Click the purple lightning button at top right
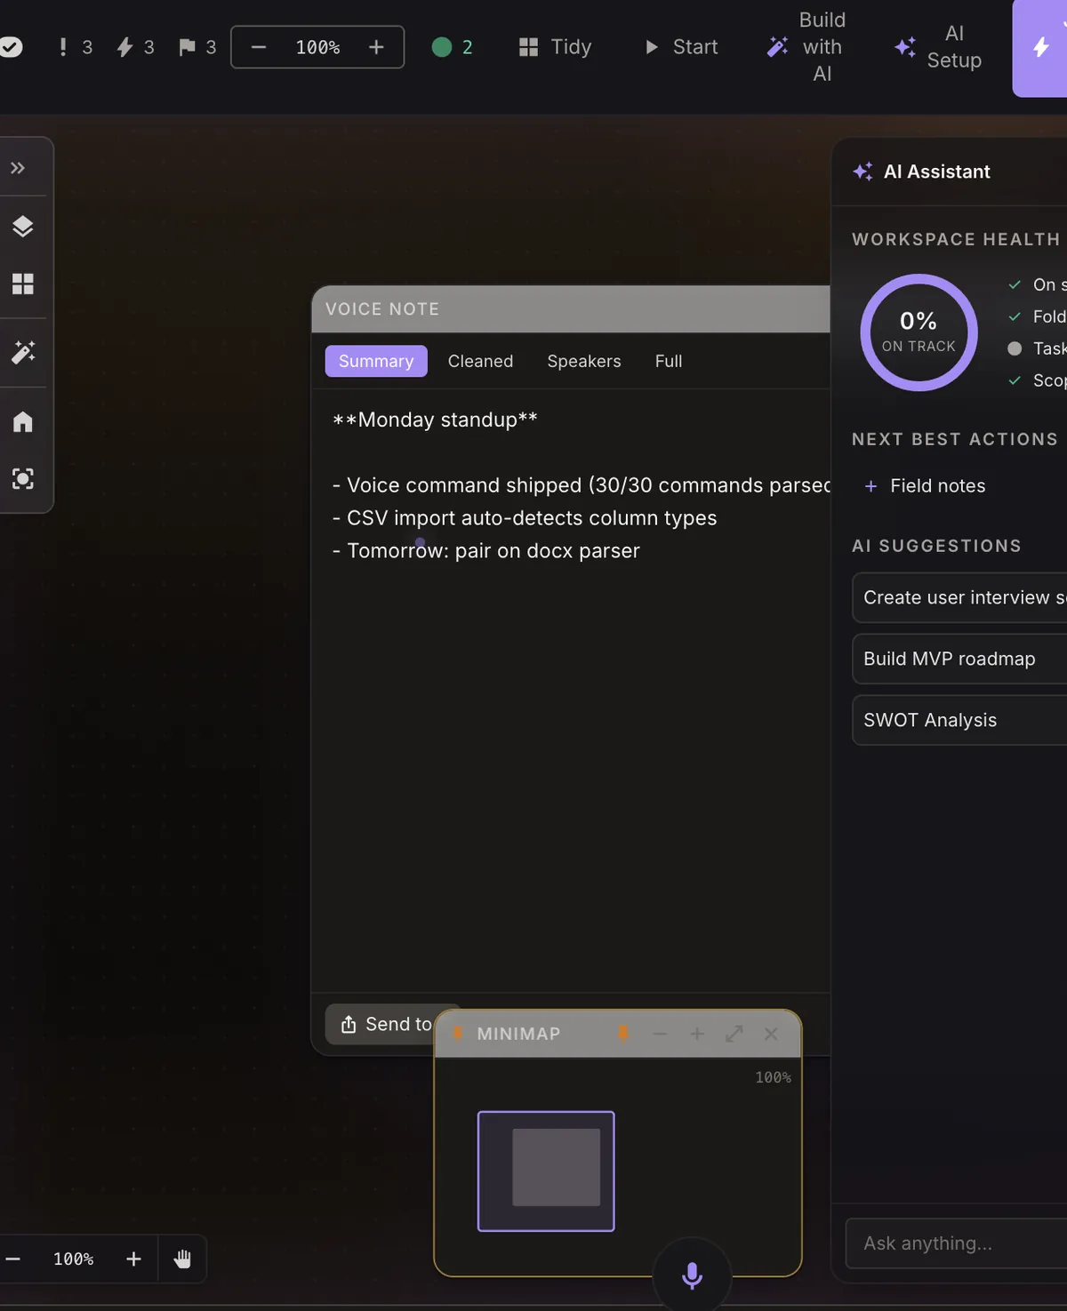Viewport: 1067px width, 1311px height. click(x=1040, y=48)
